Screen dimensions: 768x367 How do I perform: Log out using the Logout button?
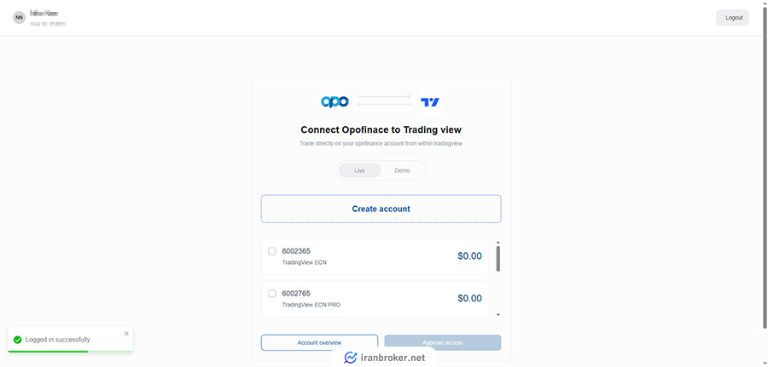pos(732,17)
